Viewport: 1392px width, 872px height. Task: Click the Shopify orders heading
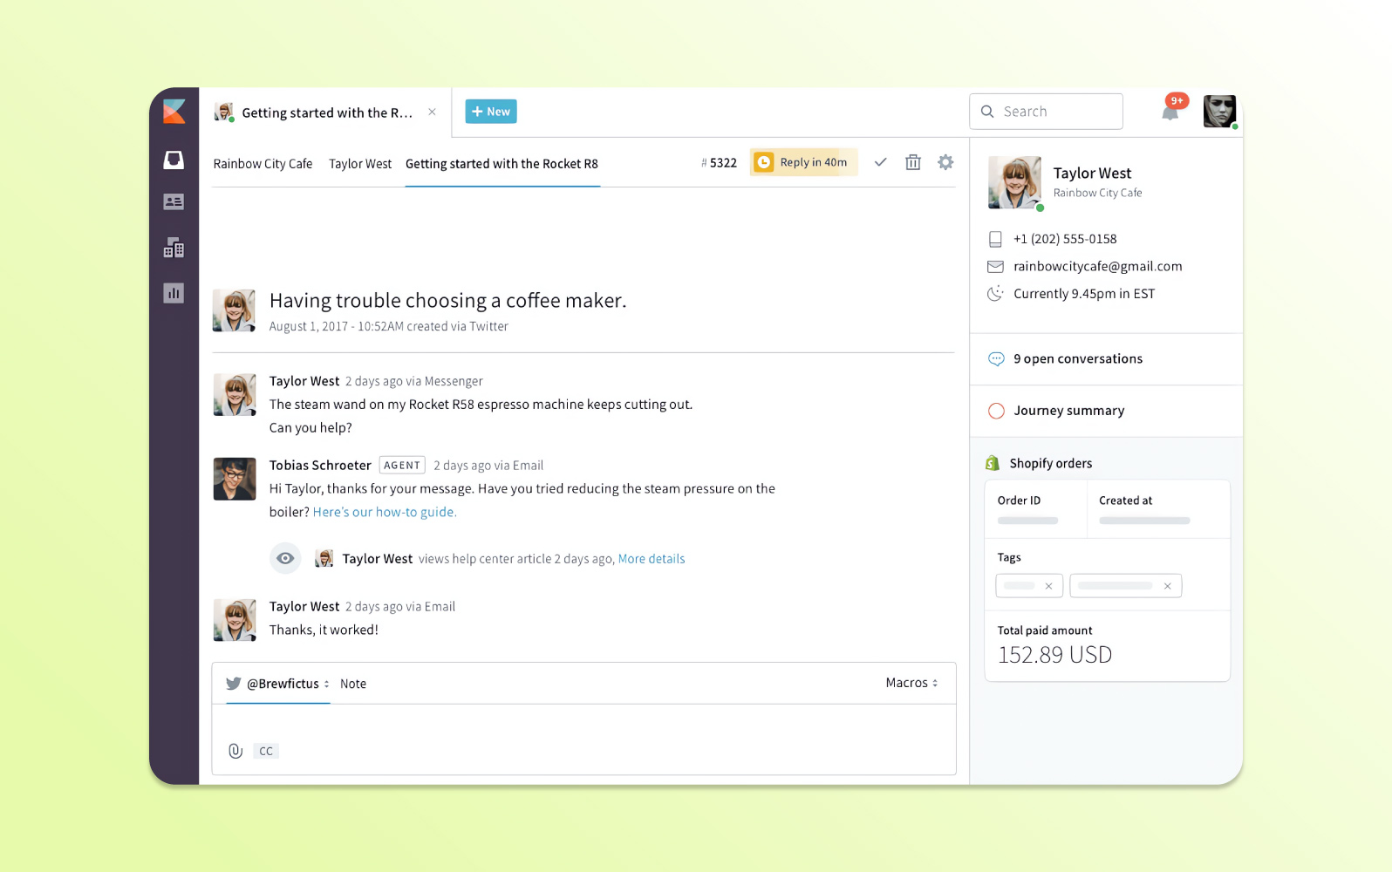coord(1050,463)
